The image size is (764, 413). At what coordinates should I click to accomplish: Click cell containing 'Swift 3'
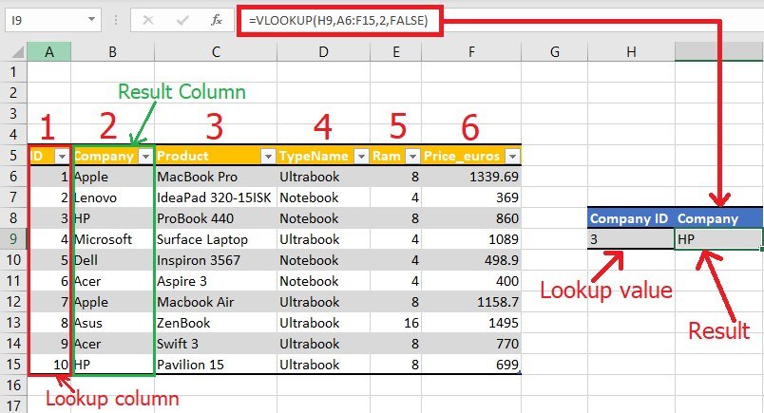click(x=216, y=344)
